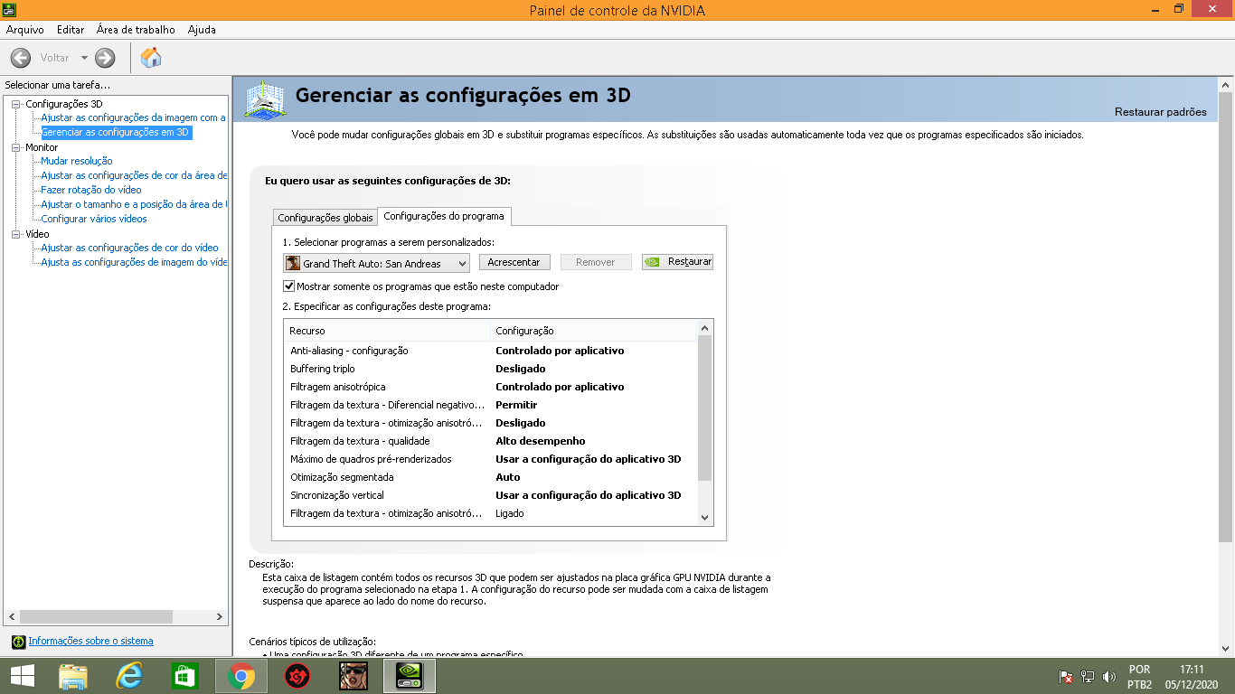The image size is (1235, 694).
Task: Open File Explorer from taskbar
Action: click(73, 676)
